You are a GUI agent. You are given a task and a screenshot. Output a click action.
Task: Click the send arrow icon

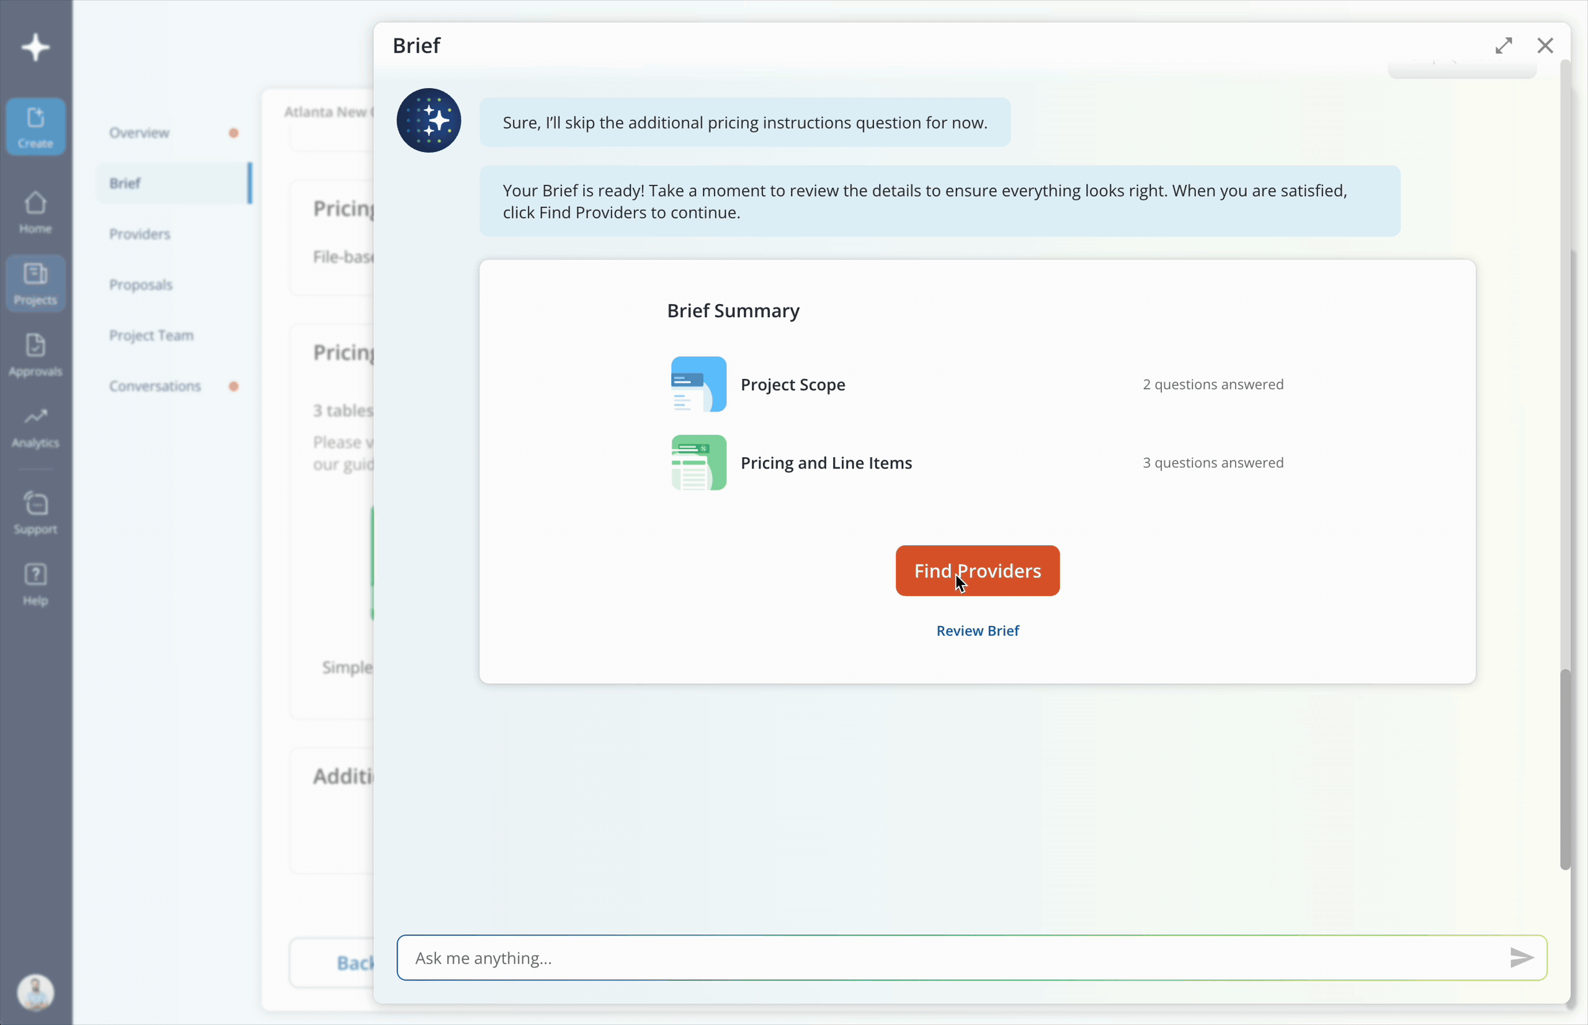1521,957
